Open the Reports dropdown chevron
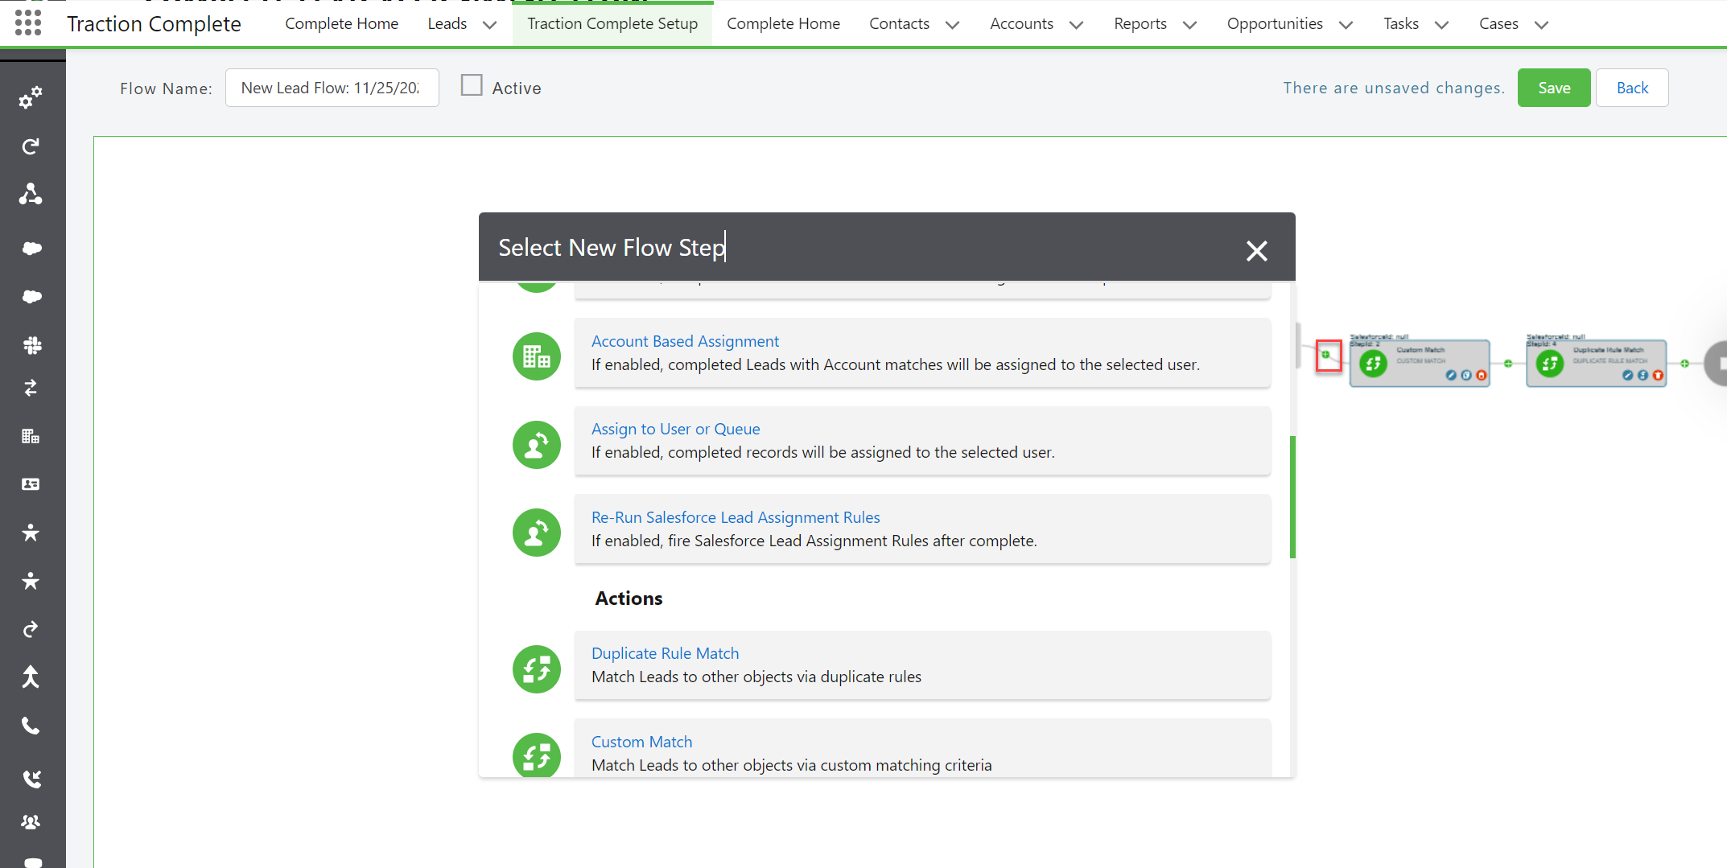The height and width of the screenshot is (868, 1727). (1189, 25)
